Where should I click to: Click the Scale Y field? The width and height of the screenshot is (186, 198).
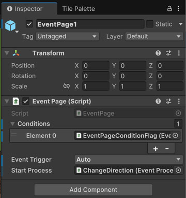click(133, 86)
